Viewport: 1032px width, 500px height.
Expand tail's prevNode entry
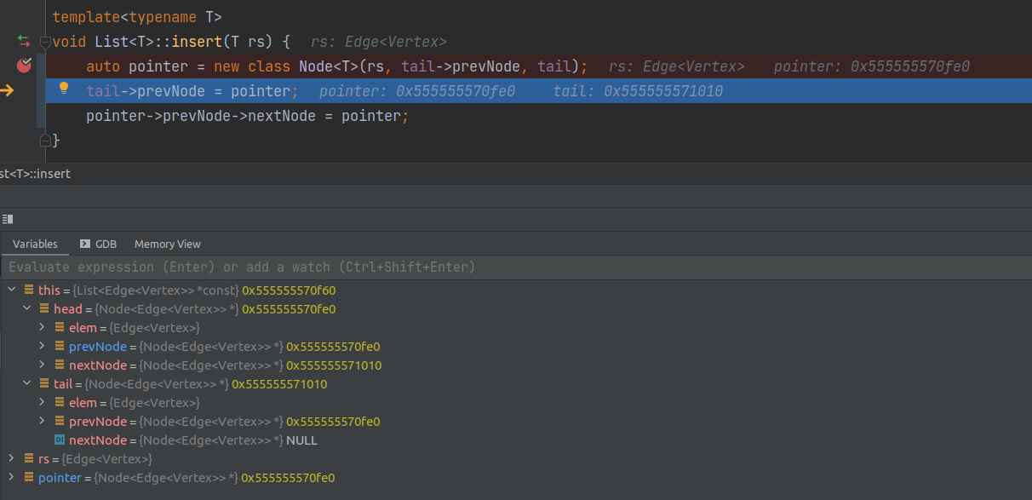tap(42, 422)
